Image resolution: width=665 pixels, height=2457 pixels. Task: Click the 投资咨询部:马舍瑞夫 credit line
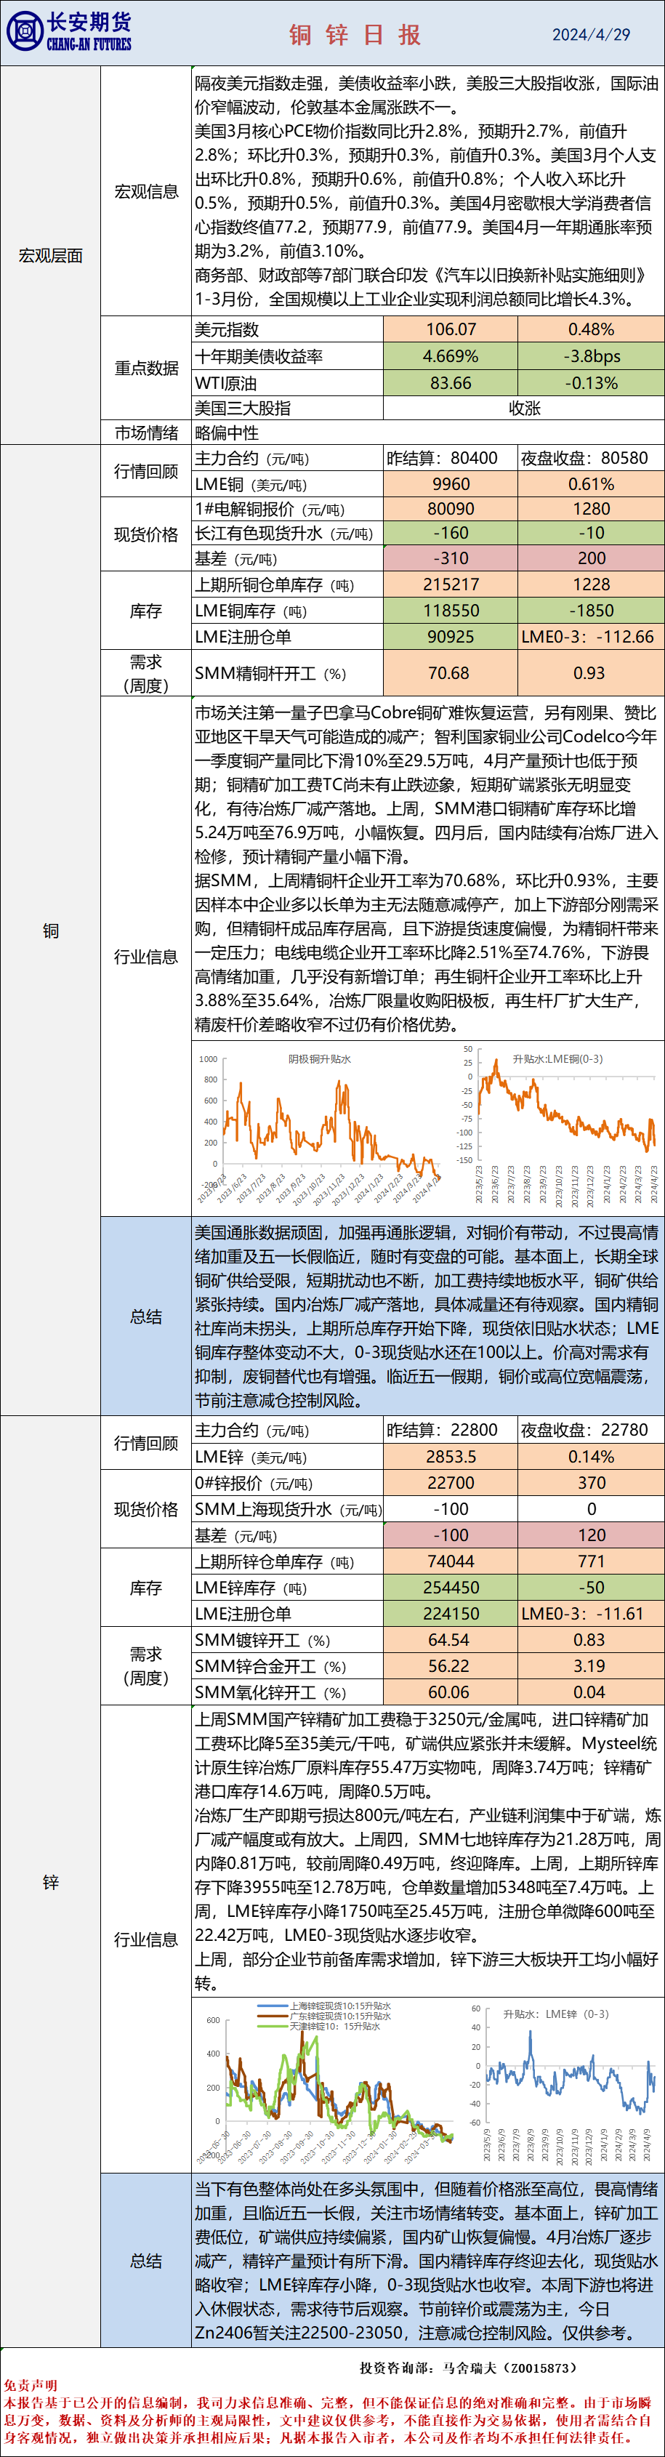pos(469,2368)
